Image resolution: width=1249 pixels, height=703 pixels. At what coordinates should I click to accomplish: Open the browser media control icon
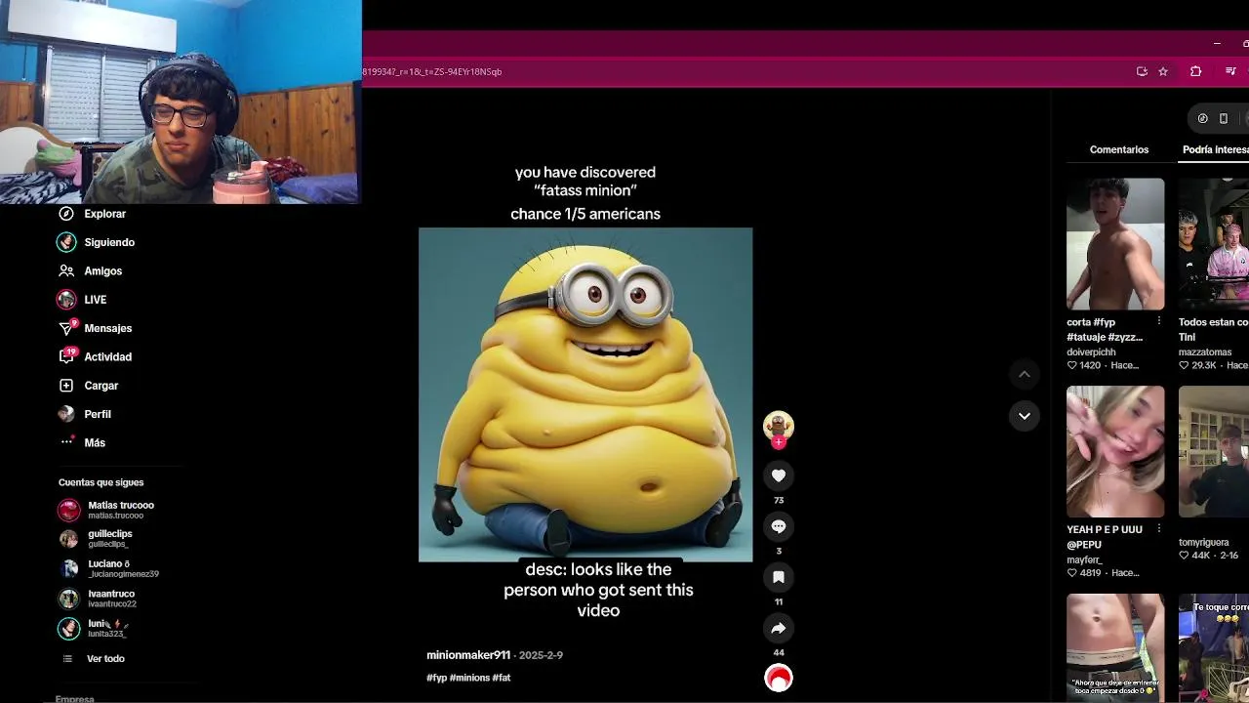[x=1231, y=71]
